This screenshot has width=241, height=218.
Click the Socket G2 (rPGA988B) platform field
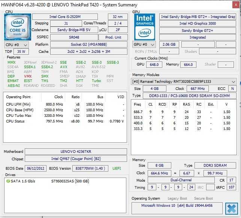point(89,45)
